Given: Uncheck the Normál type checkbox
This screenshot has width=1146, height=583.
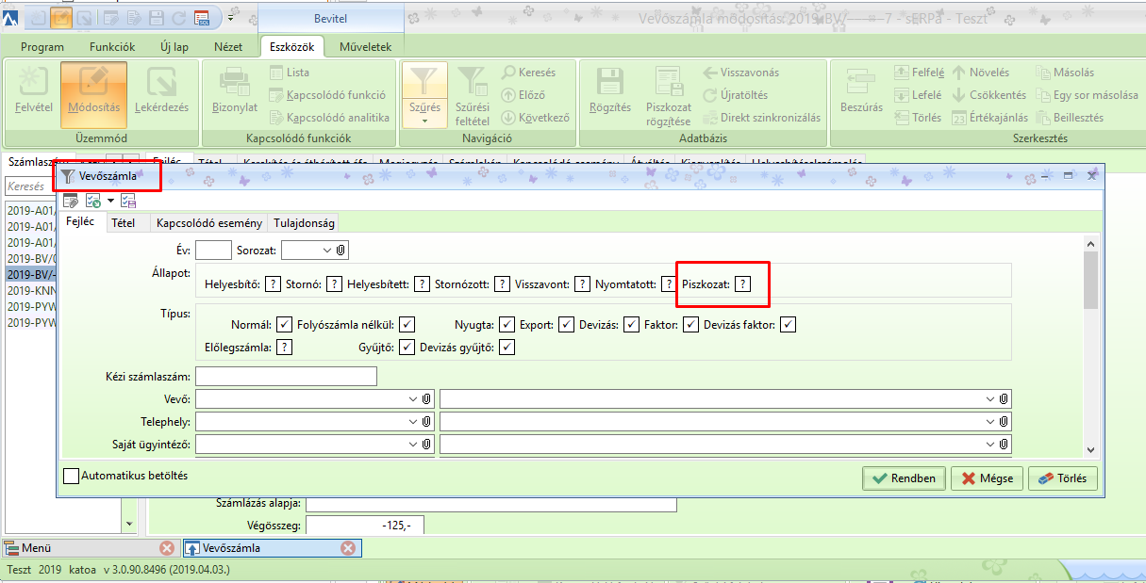Looking at the screenshot, I should coord(285,325).
